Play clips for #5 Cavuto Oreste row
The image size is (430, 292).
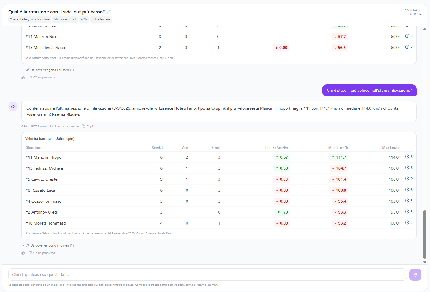click(409, 179)
